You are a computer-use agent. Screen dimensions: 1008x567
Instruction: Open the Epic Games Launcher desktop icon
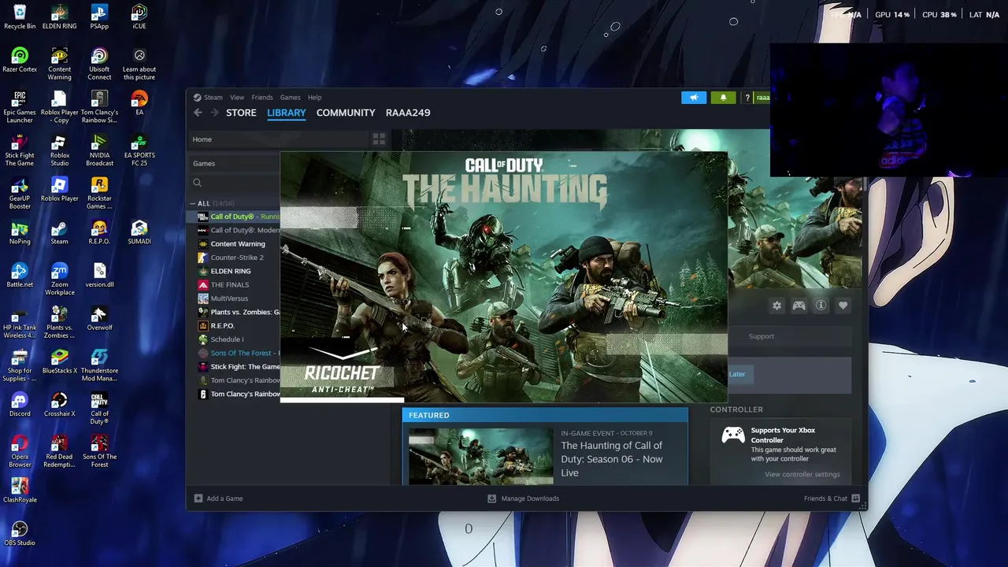click(20, 107)
